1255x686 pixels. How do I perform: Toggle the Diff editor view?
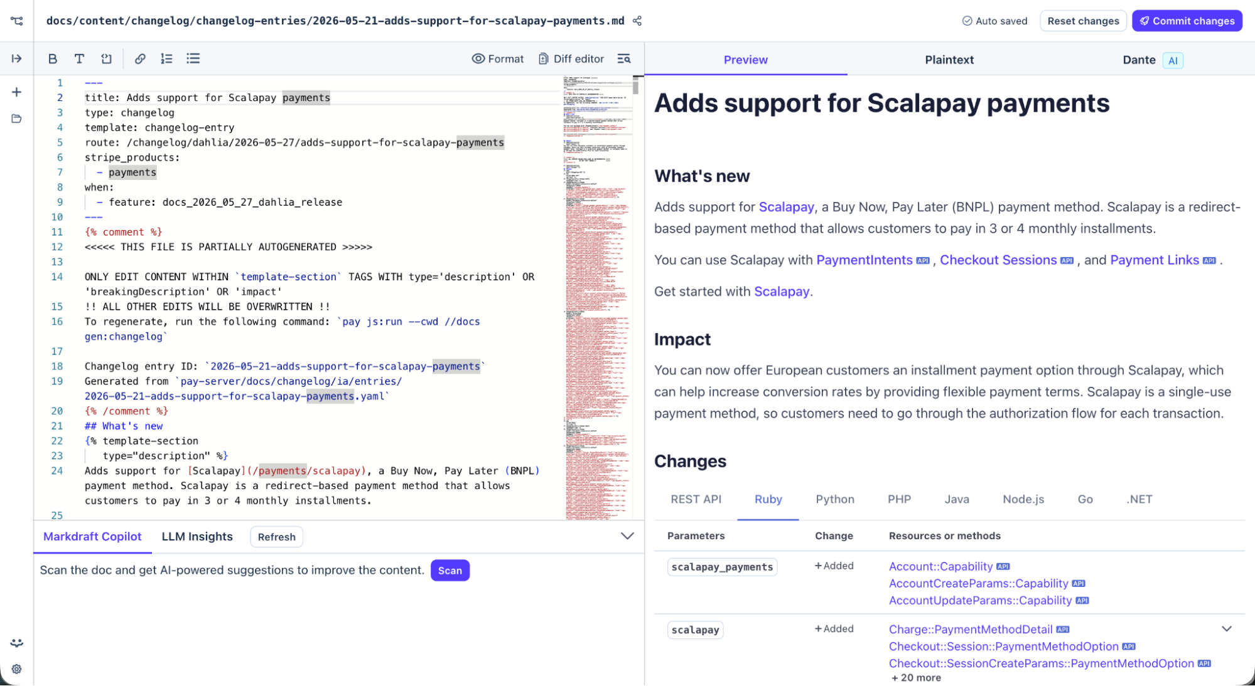point(571,59)
